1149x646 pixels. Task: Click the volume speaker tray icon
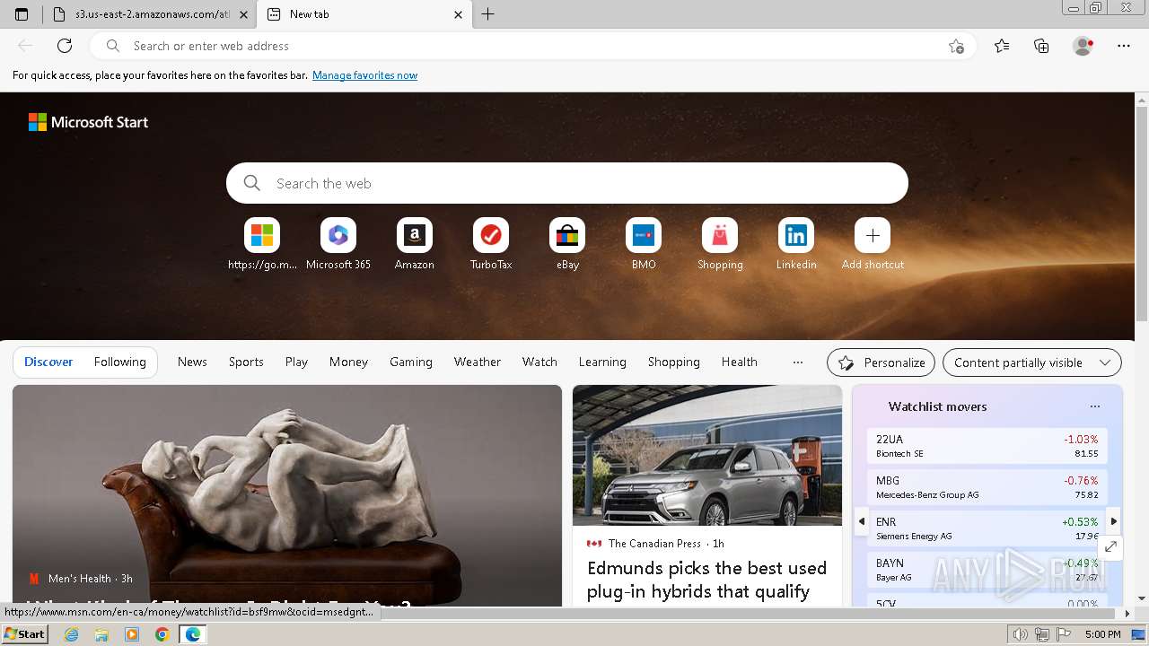(1020, 634)
